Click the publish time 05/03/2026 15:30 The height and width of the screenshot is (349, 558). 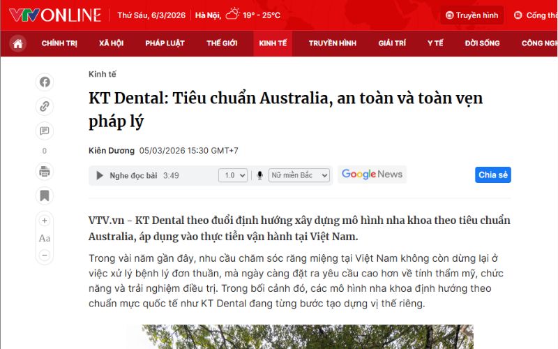[188, 151]
